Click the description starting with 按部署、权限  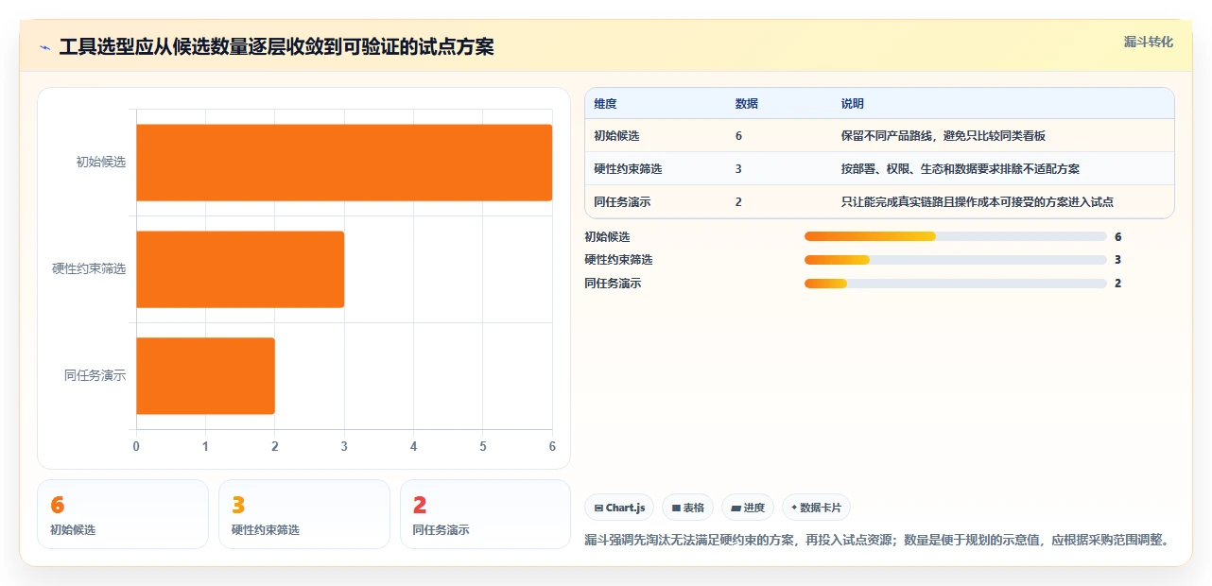click(x=961, y=169)
